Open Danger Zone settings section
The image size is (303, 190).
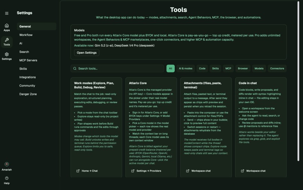click(36, 94)
